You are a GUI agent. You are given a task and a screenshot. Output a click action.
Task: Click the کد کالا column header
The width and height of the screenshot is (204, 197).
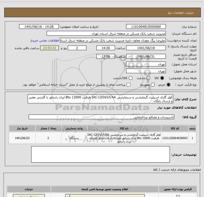175,128
